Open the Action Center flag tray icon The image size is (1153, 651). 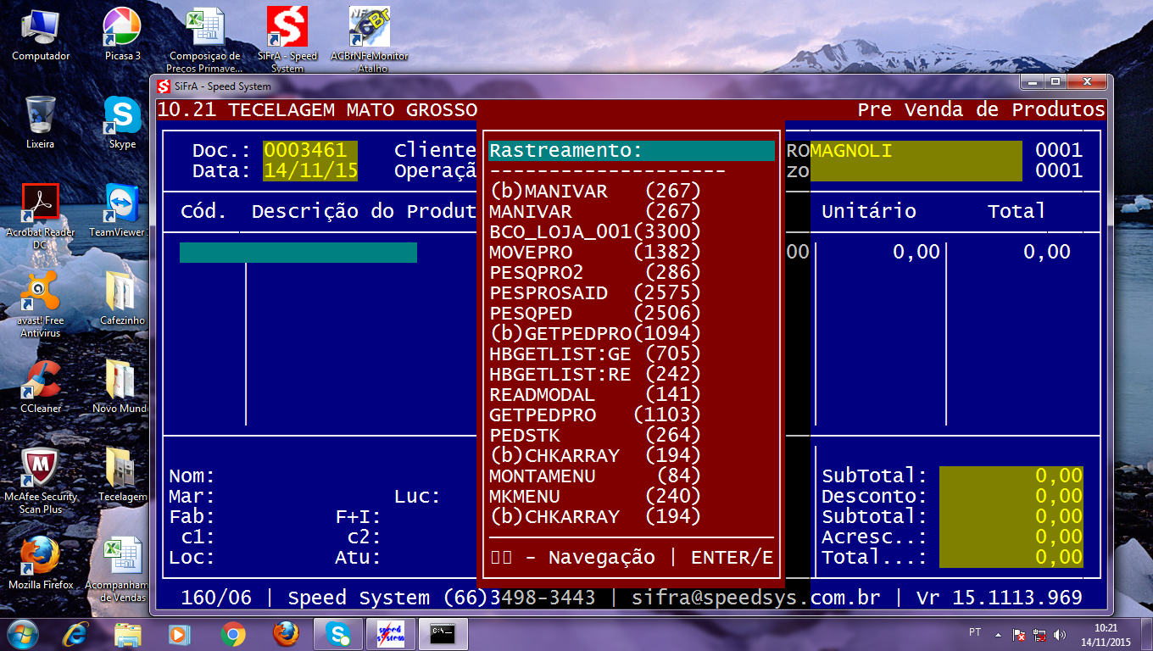[1020, 634]
